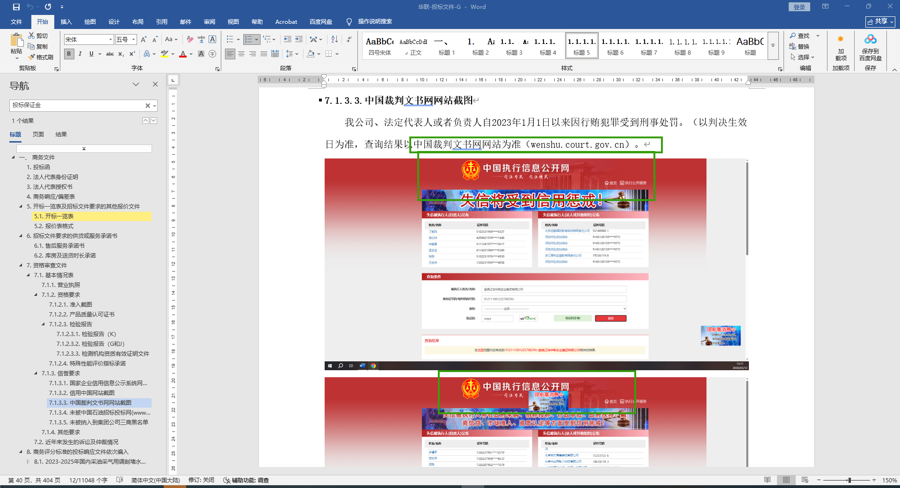The width and height of the screenshot is (900, 488).
Task: Open the proofing check icon in the status bar
Action: pos(120,480)
